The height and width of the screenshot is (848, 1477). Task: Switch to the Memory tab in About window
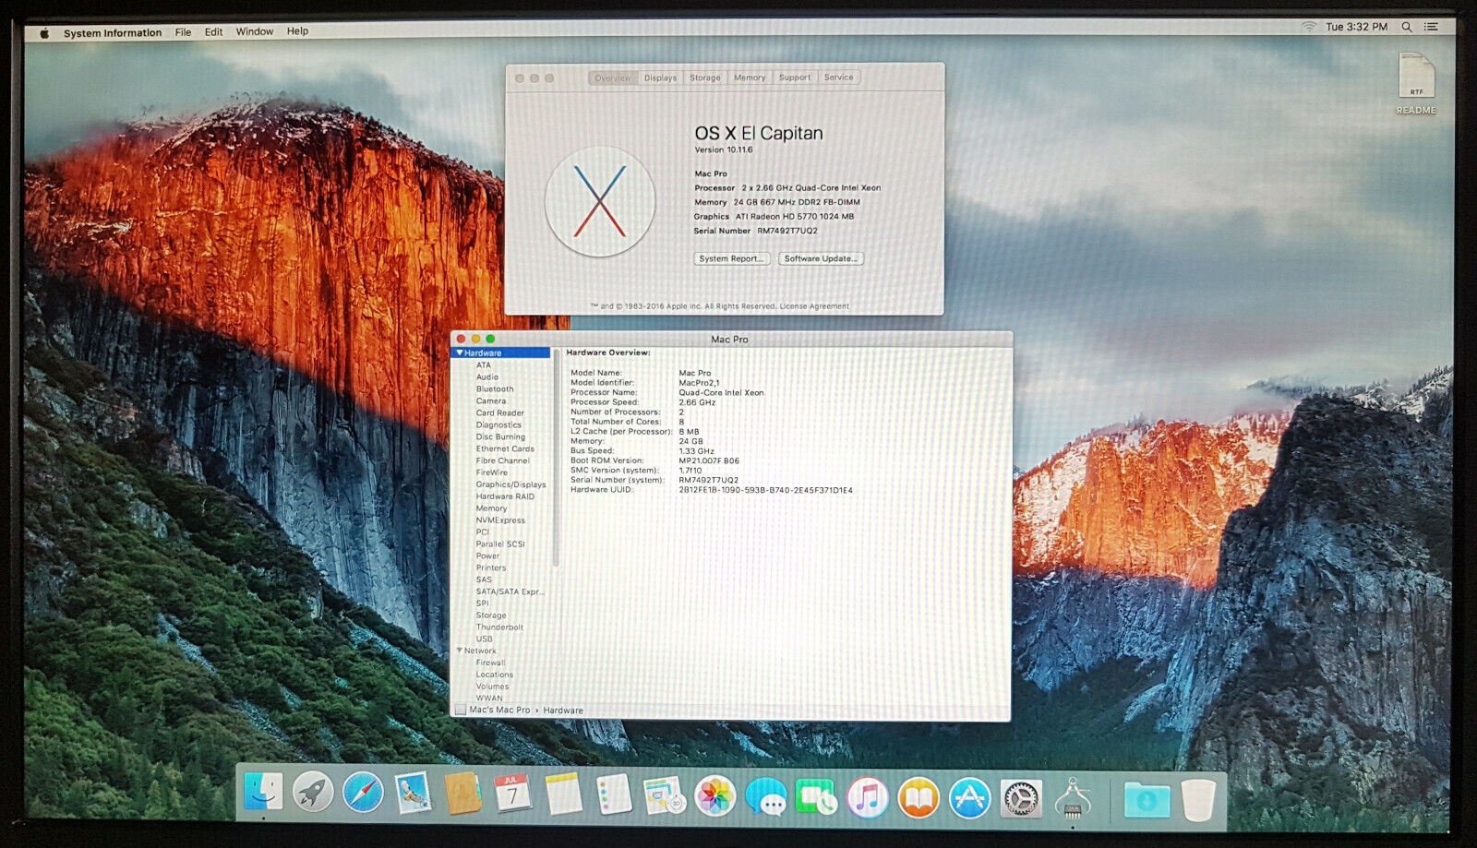click(x=750, y=78)
